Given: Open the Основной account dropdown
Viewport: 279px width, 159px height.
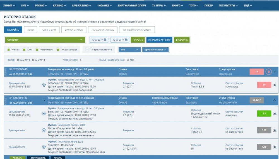Looking at the screenshot, I should [45, 40].
